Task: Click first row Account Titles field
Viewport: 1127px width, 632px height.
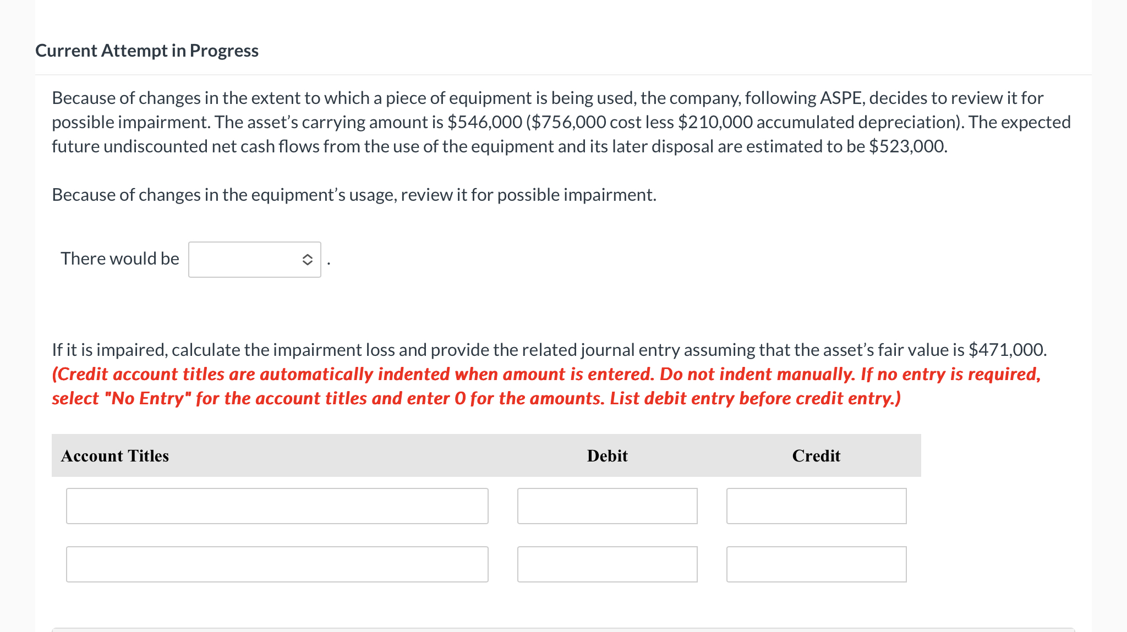Action: tap(277, 506)
